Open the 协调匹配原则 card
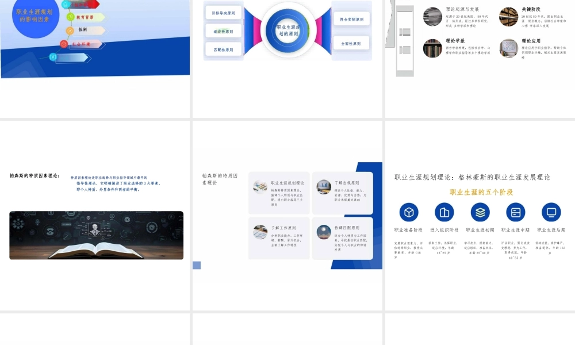Image resolution: width=575 pixels, height=345 pixels. coord(343,238)
